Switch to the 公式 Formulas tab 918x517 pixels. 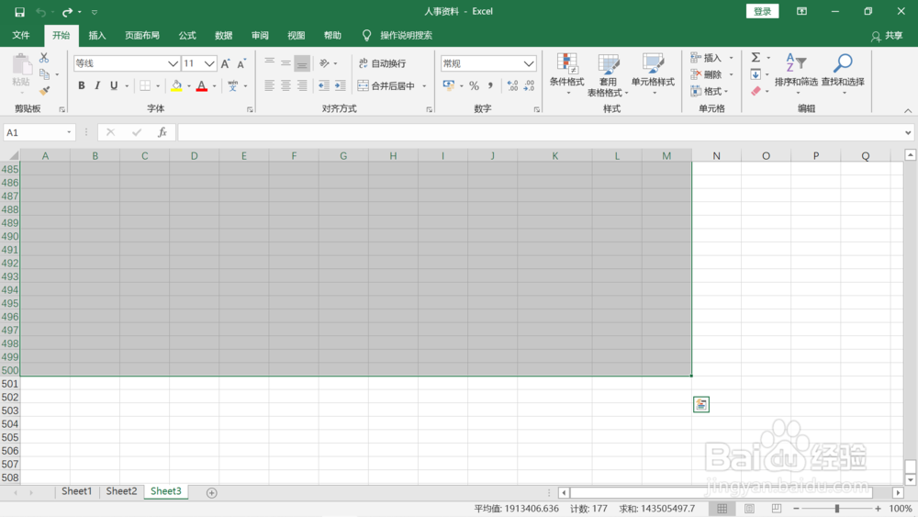[x=187, y=35]
